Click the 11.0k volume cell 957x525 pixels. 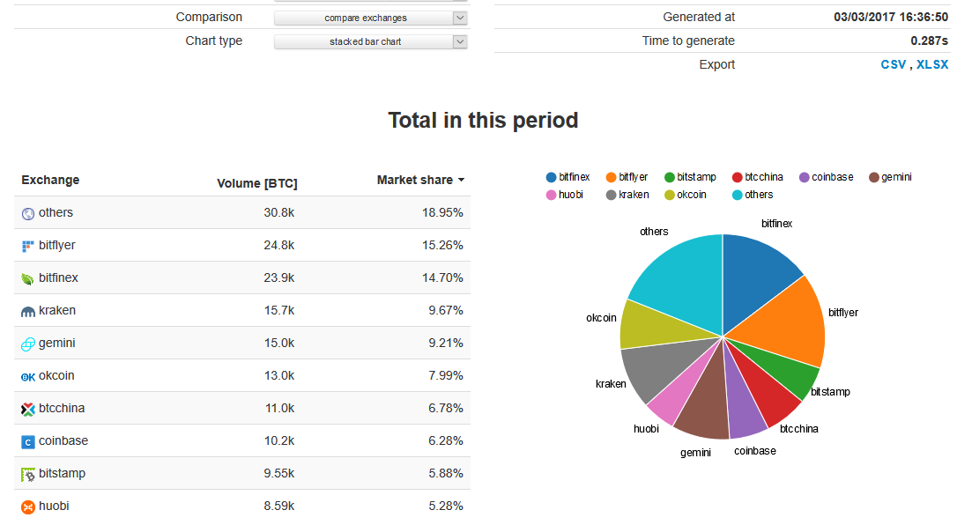click(279, 409)
